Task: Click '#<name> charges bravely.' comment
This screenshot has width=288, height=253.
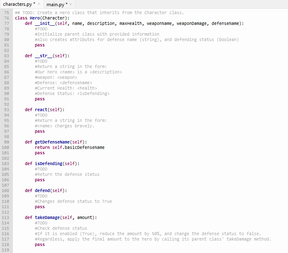Action: pos(64,126)
